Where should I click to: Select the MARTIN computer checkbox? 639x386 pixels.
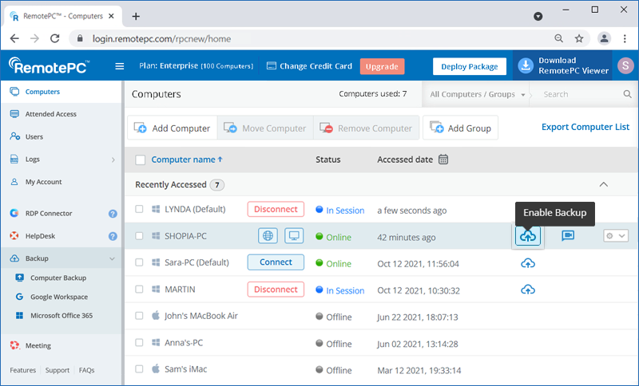pyautogui.click(x=139, y=289)
